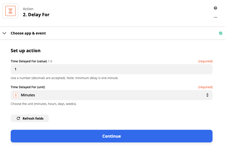Click the Refresh fields button label

coord(33,118)
